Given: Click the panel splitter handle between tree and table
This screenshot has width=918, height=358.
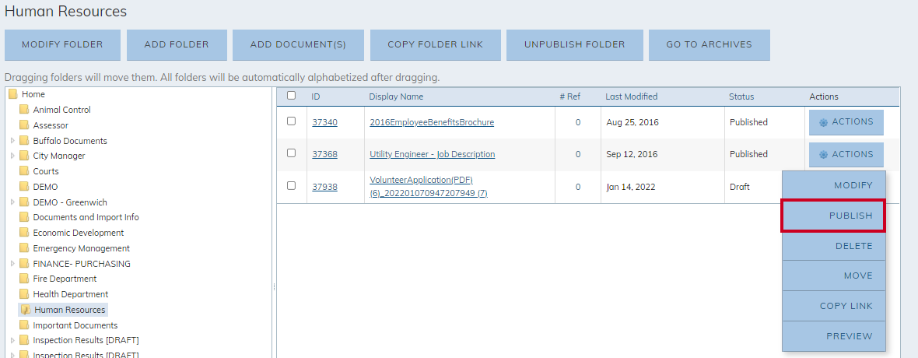Looking at the screenshot, I should (x=274, y=287).
